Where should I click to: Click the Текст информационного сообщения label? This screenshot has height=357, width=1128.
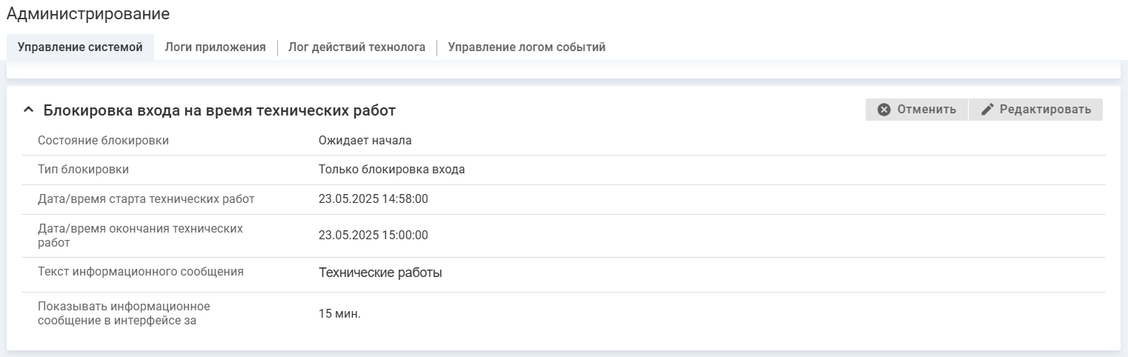[x=141, y=271]
